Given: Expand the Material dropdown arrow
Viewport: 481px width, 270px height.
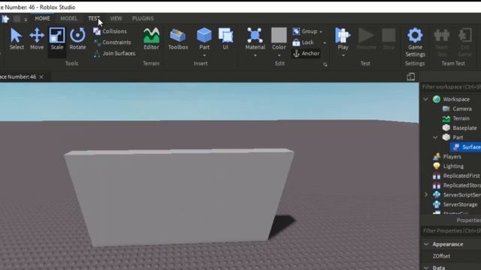Looking at the screenshot, I should 256,55.
